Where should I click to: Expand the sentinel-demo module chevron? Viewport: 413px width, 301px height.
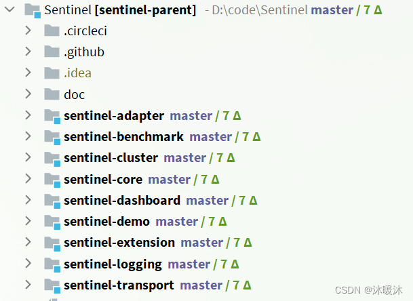pos(28,222)
